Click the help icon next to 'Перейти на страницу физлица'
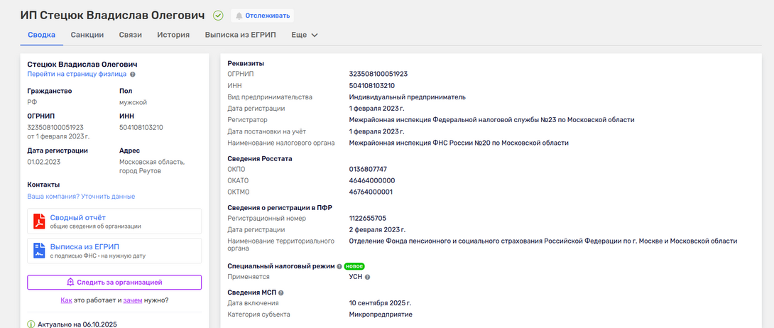774x328 pixels. [x=133, y=74]
